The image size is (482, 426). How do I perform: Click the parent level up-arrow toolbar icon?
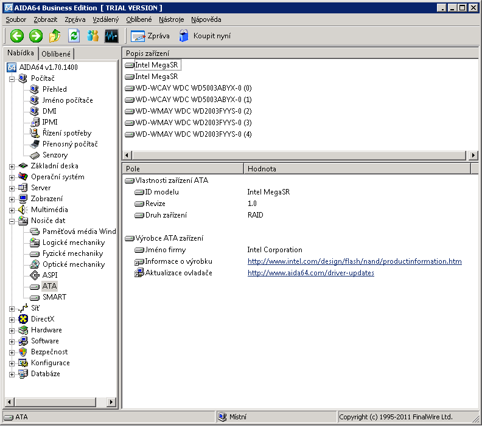[55, 36]
